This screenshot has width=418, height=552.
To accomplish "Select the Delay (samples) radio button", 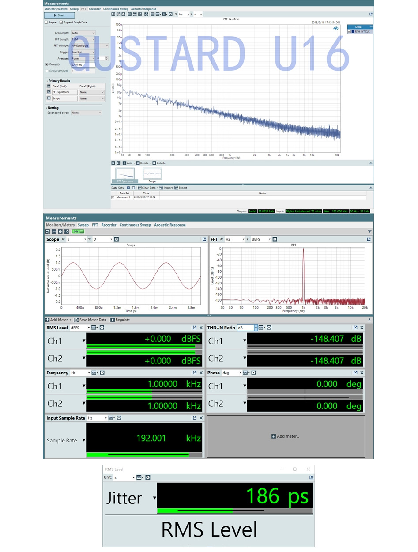I will click(47, 71).
